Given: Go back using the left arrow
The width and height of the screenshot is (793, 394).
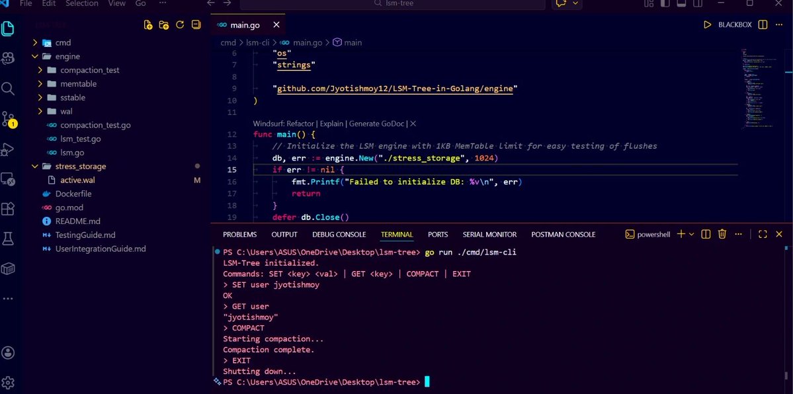Looking at the screenshot, I should tap(211, 3).
